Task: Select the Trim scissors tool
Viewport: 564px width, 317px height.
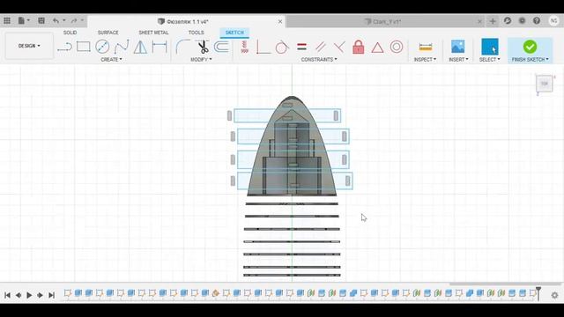Action: pos(203,47)
